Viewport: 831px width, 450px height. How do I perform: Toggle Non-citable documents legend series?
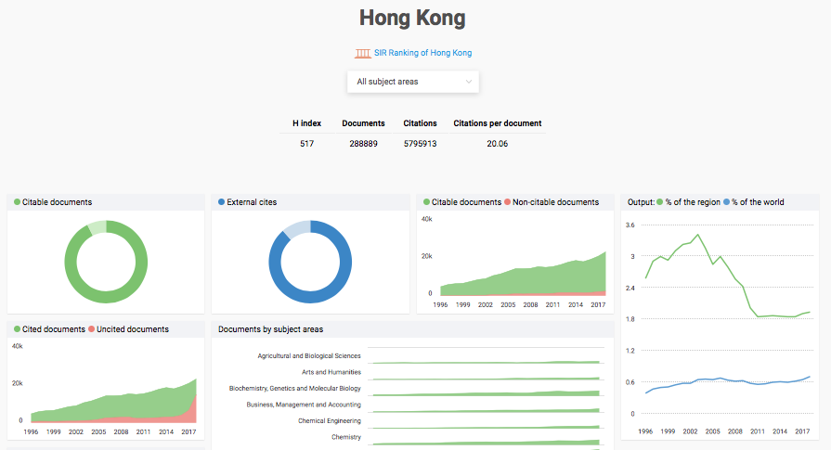pos(509,202)
